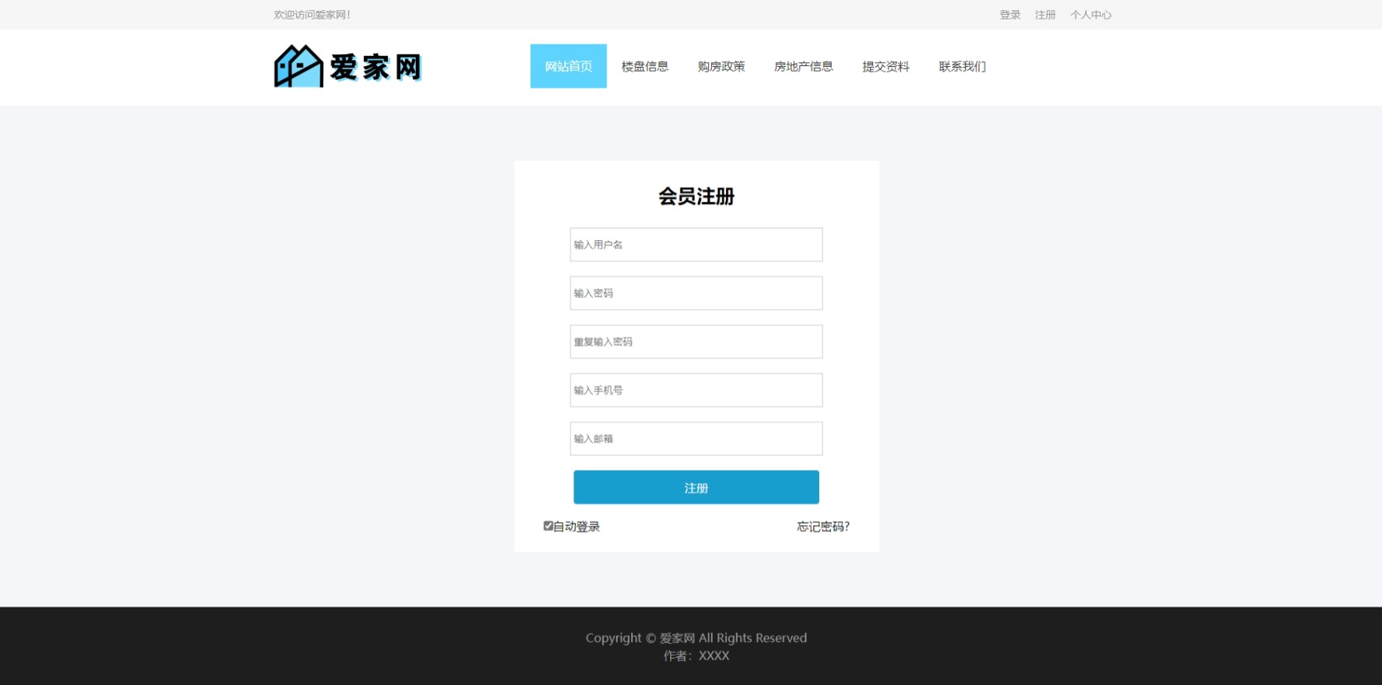Viewport: 1382px width, 685px height.
Task: Click the 爱家网 logo text
Action: [375, 68]
